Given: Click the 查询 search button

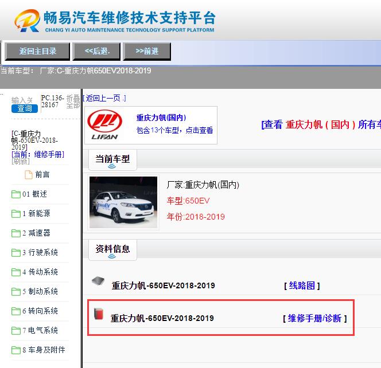Looking at the screenshot, I should coord(25,108).
